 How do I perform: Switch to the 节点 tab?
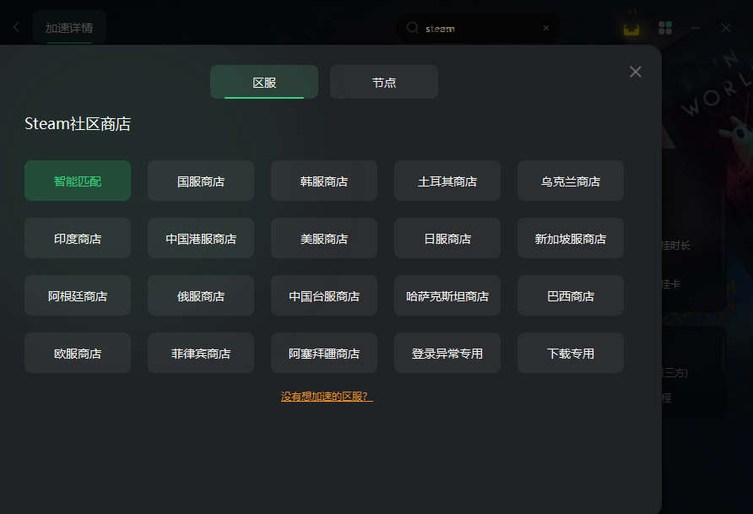384,82
